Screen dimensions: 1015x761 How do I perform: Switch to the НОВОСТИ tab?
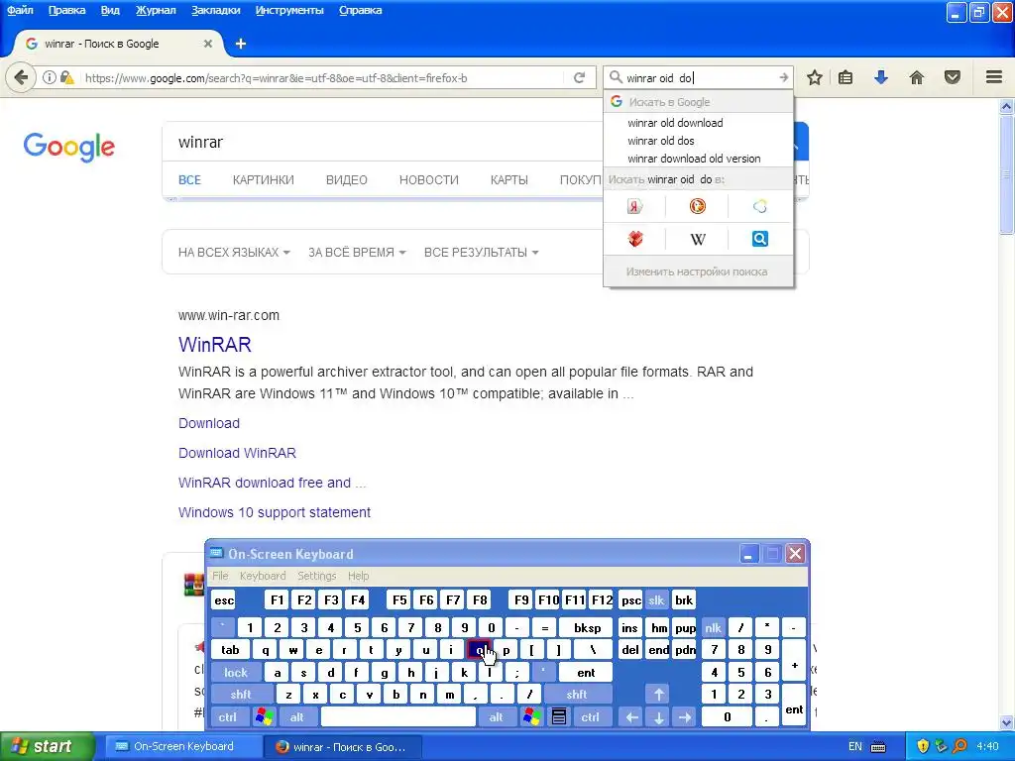[428, 180]
